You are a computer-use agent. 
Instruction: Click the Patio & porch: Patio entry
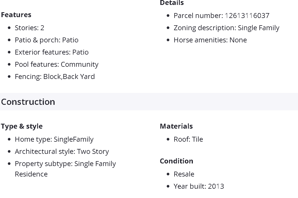[46, 40]
